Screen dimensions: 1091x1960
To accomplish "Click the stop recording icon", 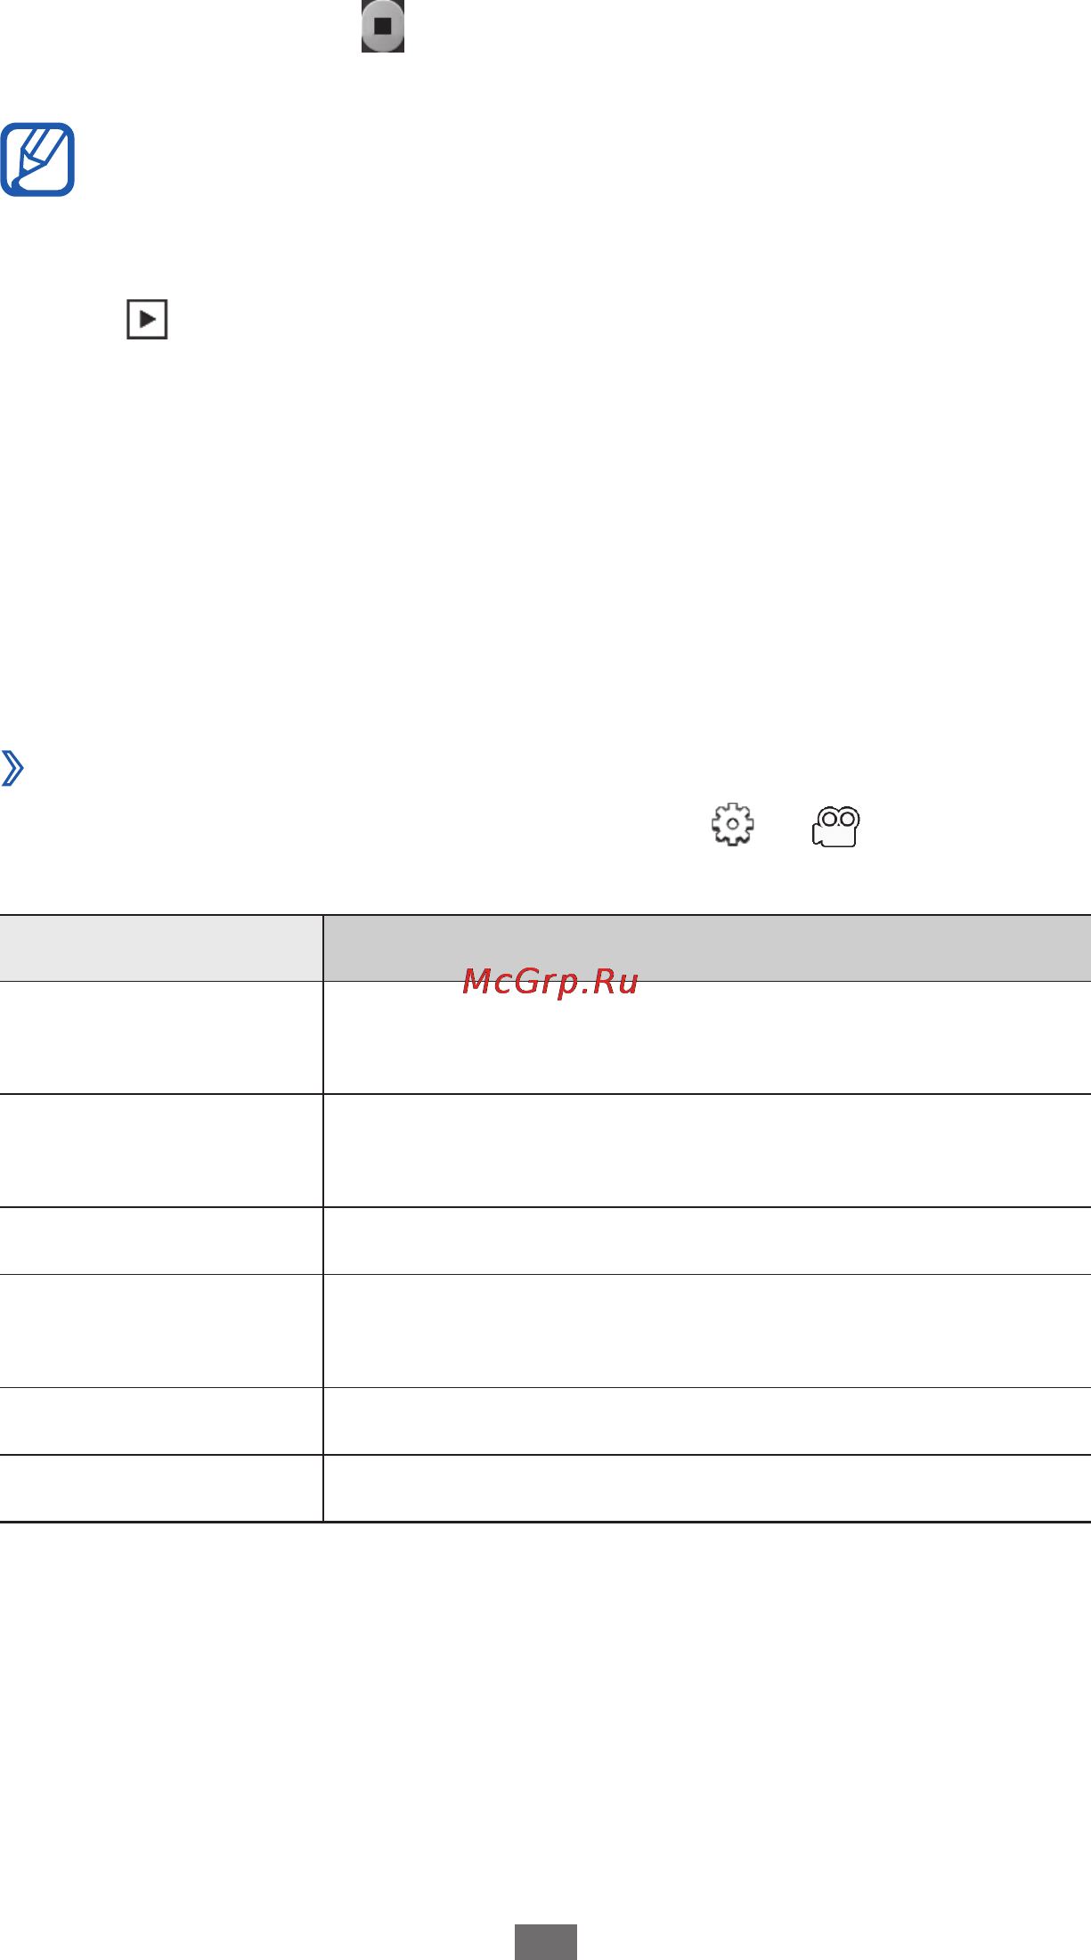I will tap(383, 26).
